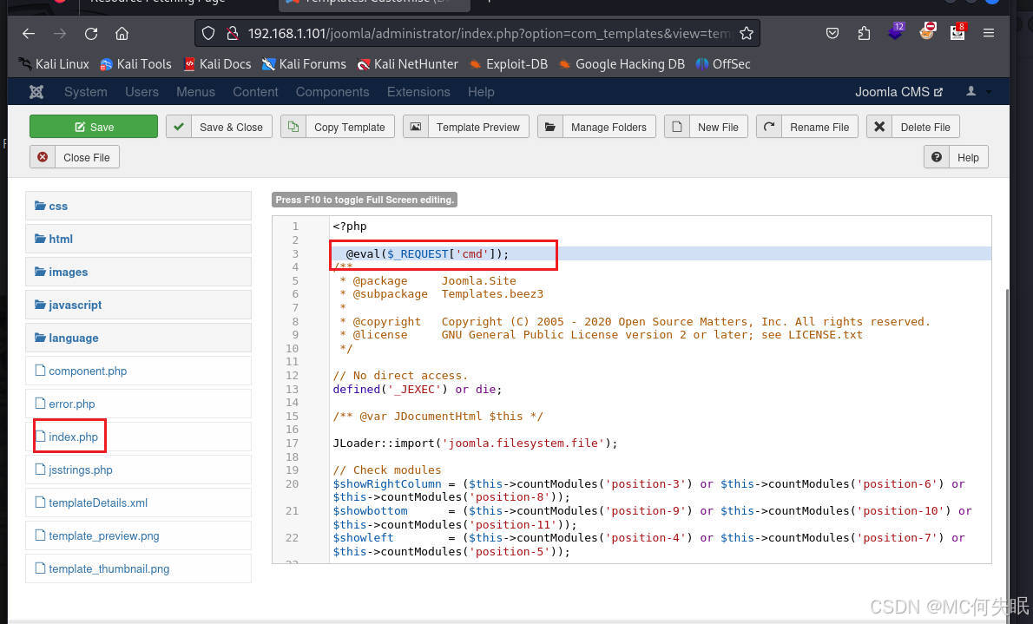Click Save & Close button
The height and width of the screenshot is (624, 1033).
tap(219, 127)
